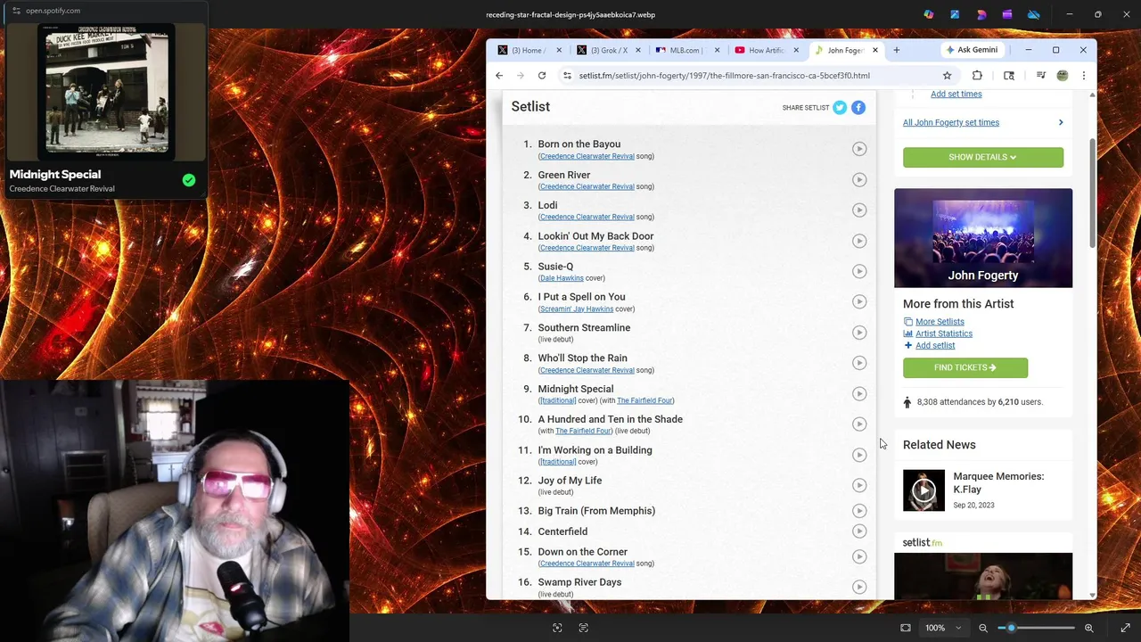Open the More Setlists link
Screen dimensions: 1141x642
coord(940,322)
